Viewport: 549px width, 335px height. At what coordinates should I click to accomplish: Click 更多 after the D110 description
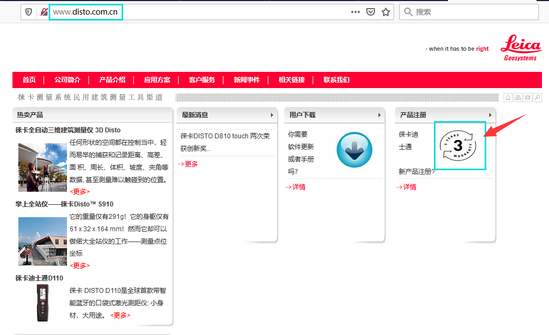[120, 316]
